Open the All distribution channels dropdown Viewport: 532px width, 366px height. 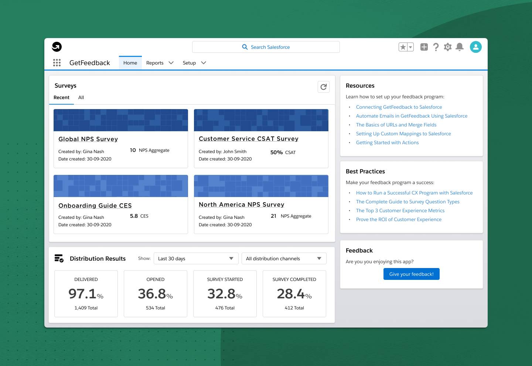click(x=284, y=258)
